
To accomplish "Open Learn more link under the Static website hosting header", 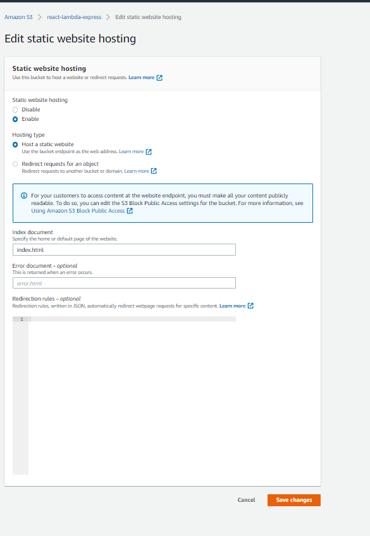I will 142,78.
